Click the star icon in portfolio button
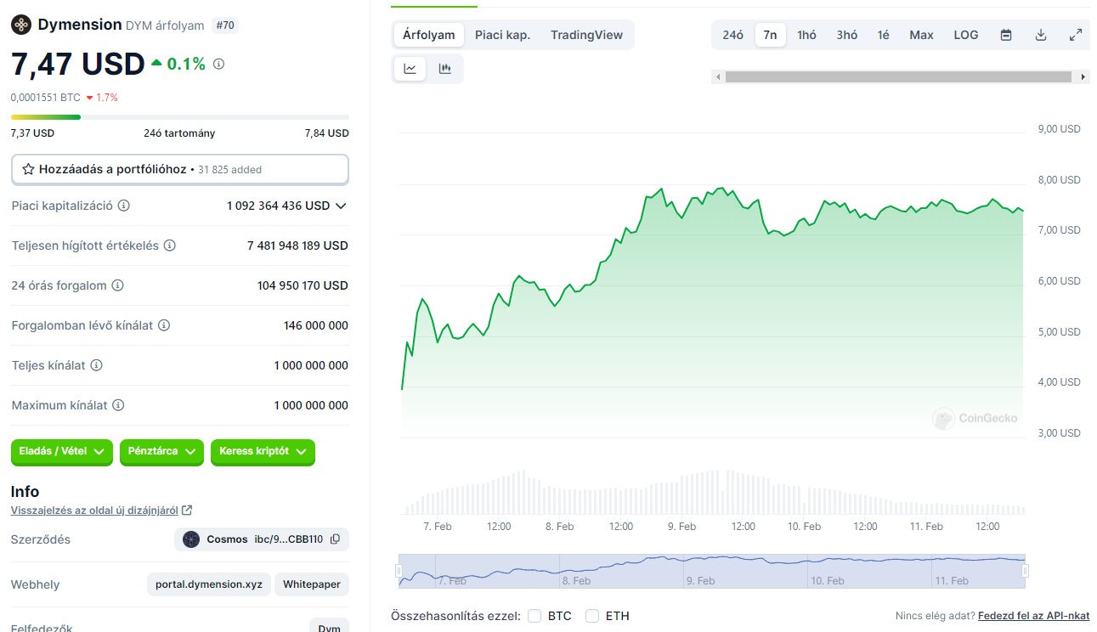Image resolution: width=1097 pixels, height=632 pixels. point(28,169)
